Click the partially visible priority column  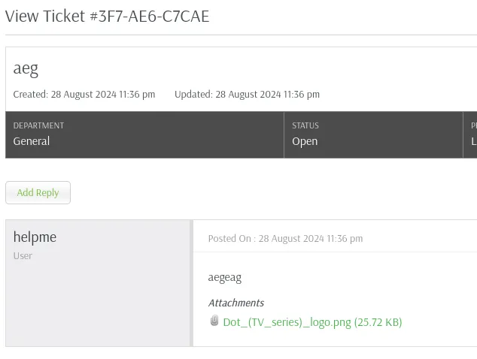coord(470,135)
